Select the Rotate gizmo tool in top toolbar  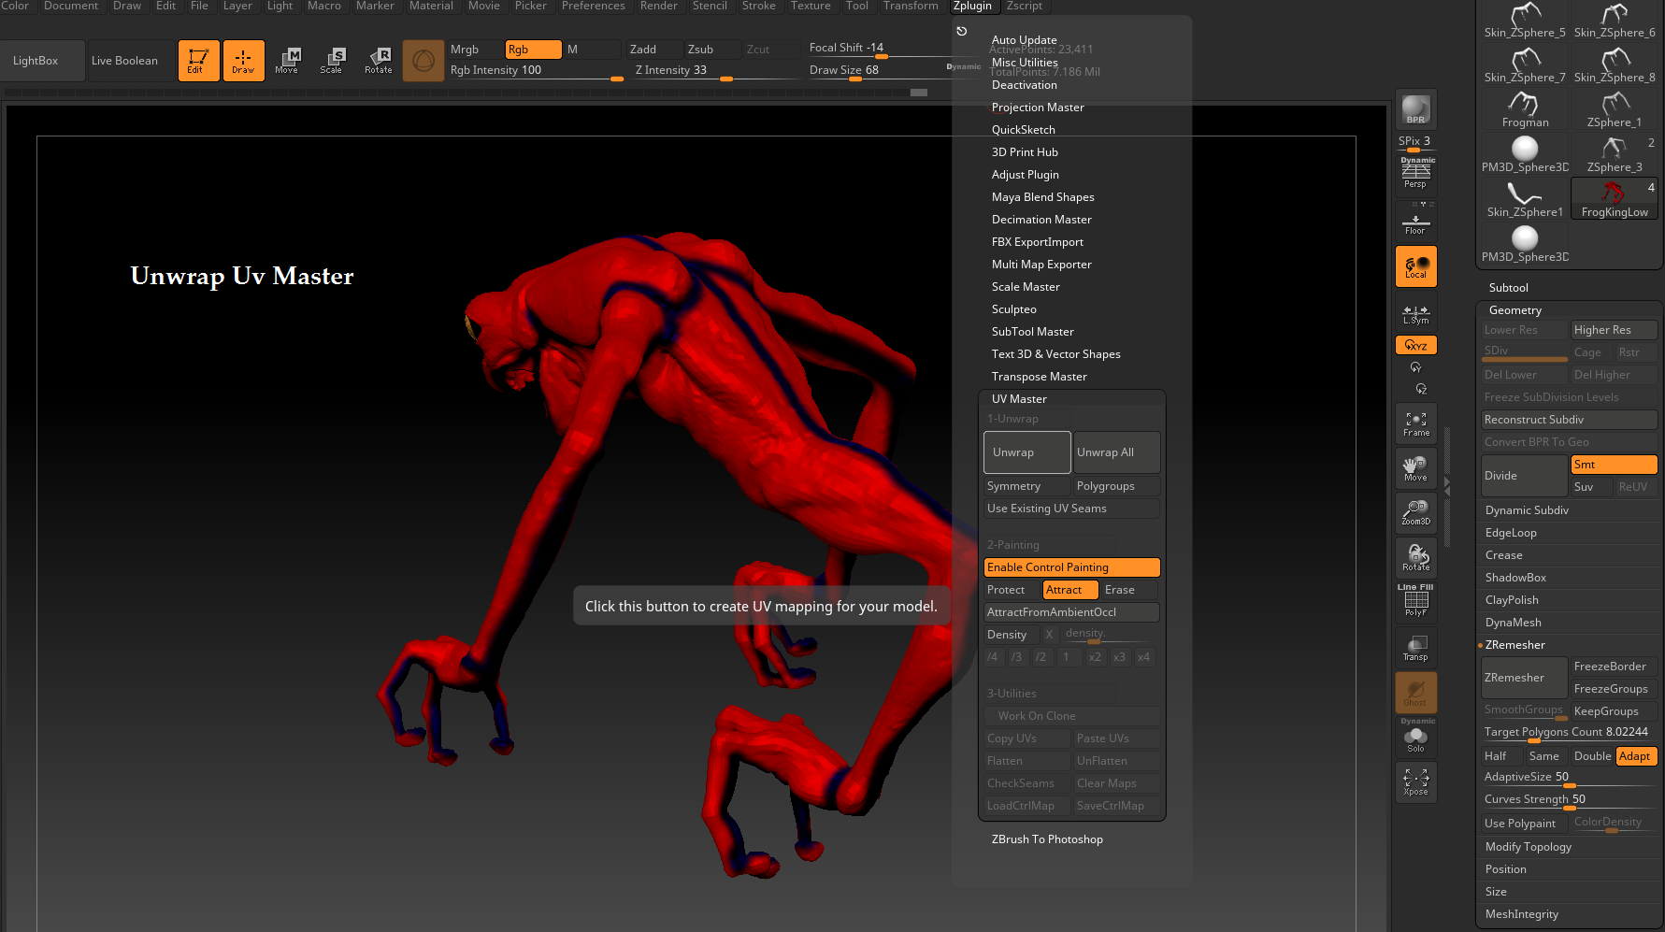tap(378, 61)
